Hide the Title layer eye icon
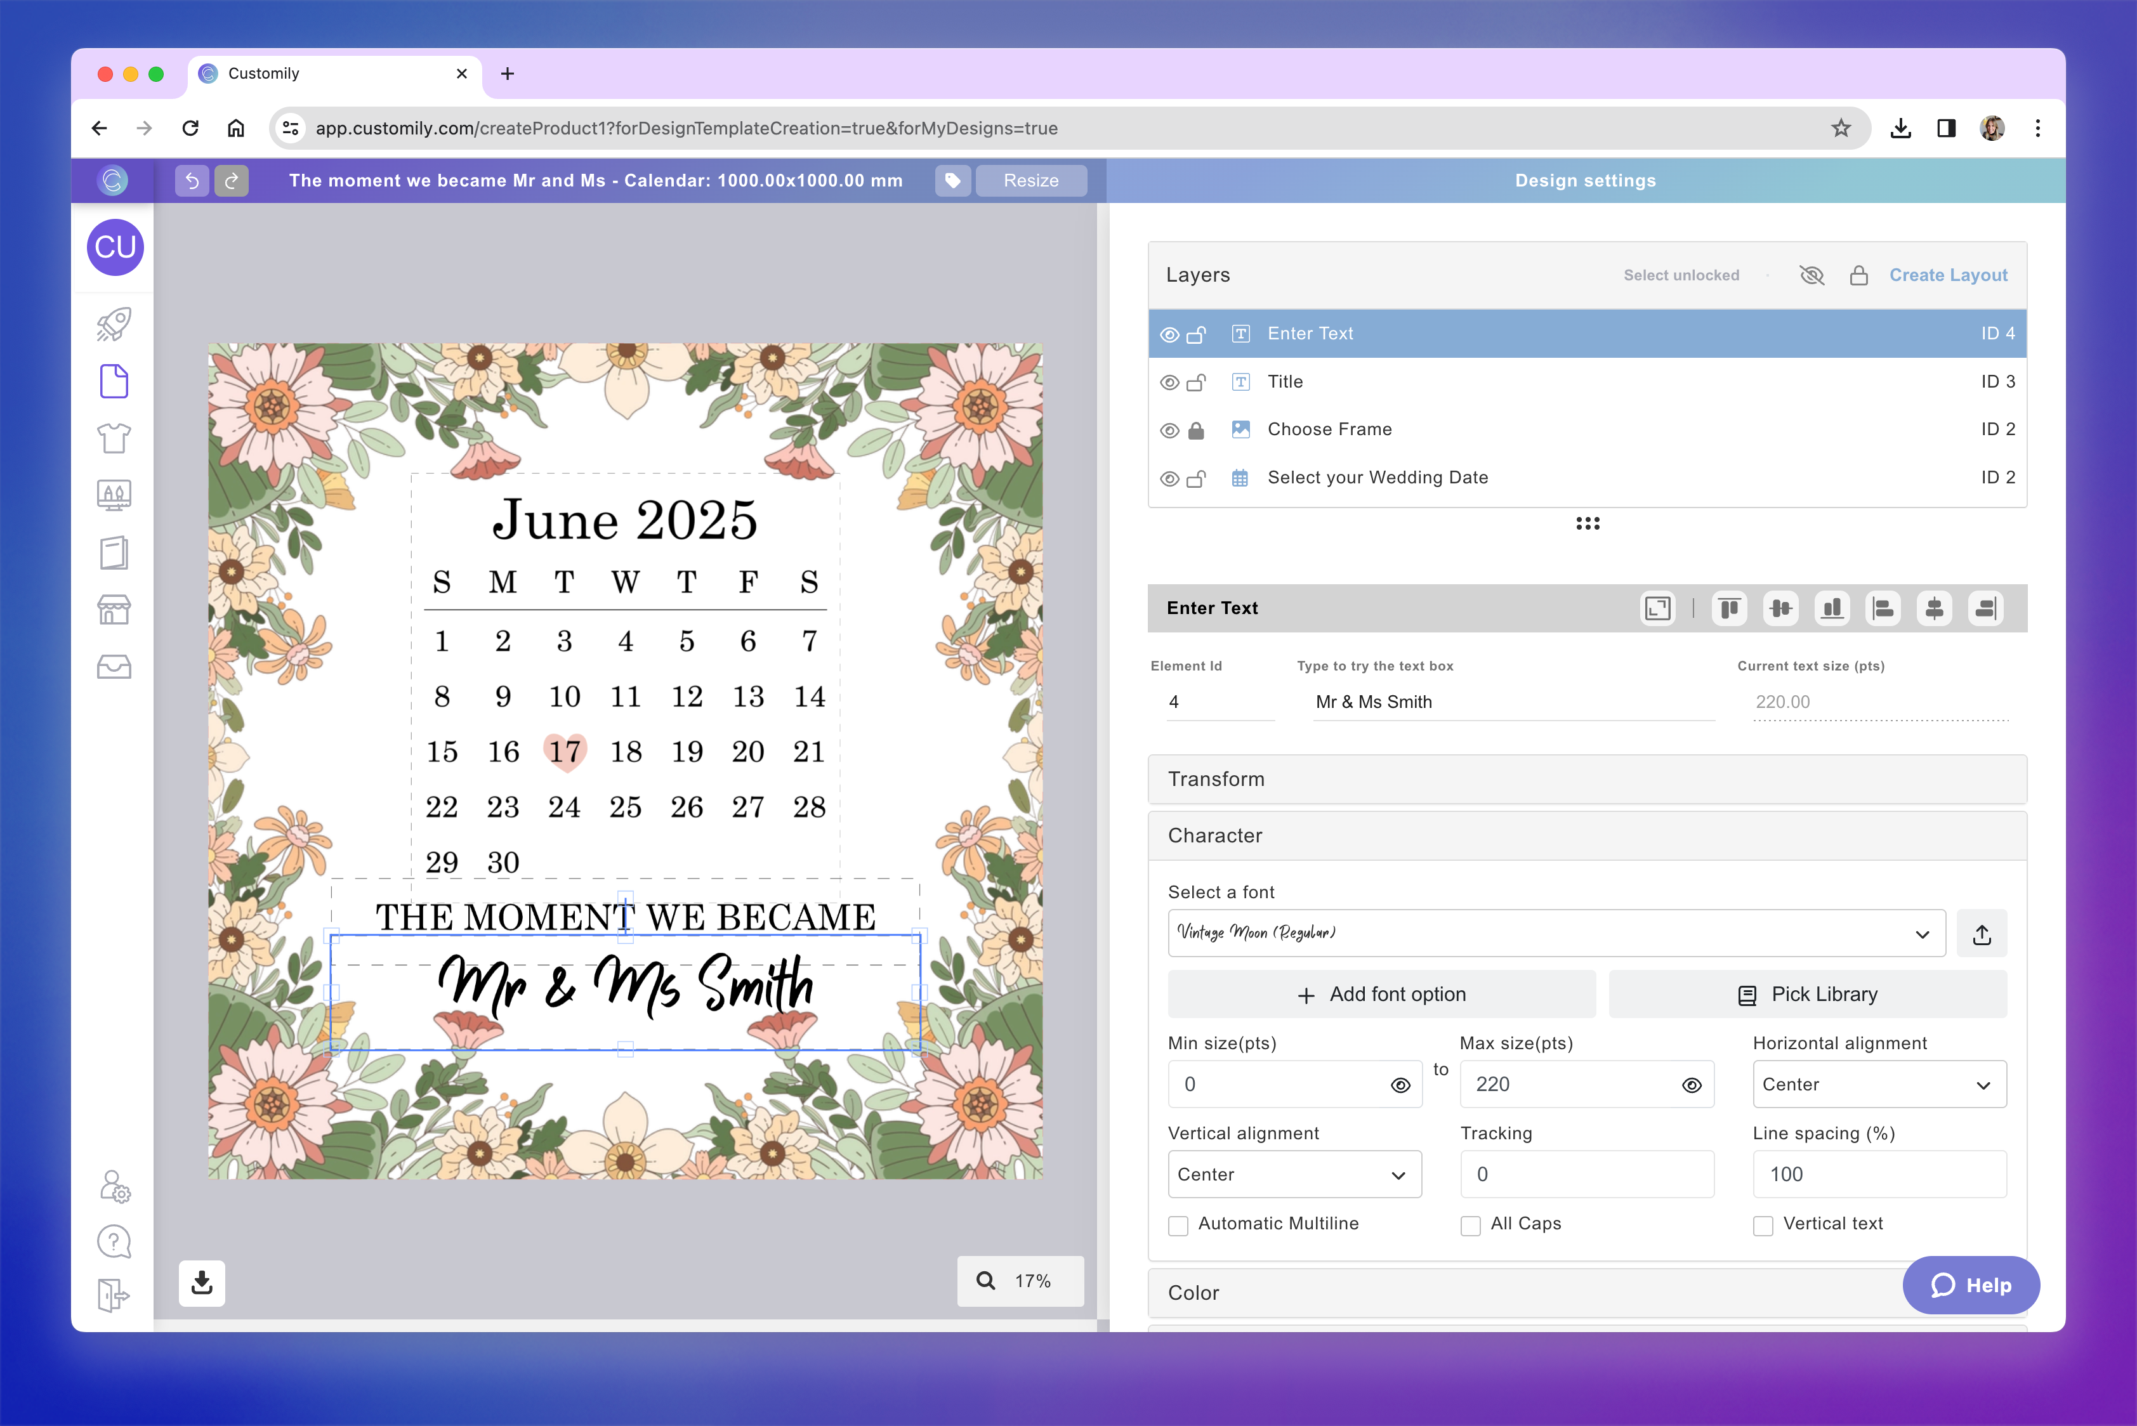 (1170, 382)
